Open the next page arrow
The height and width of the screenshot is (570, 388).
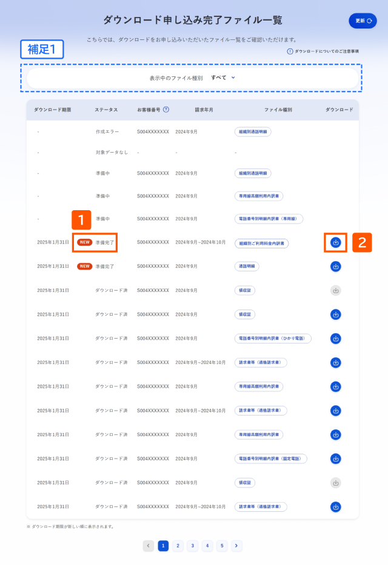coord(236,546)
